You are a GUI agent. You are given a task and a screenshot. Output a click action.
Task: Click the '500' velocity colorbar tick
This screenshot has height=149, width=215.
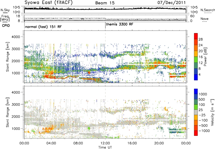pyautogui.click(x=202, y=99)
